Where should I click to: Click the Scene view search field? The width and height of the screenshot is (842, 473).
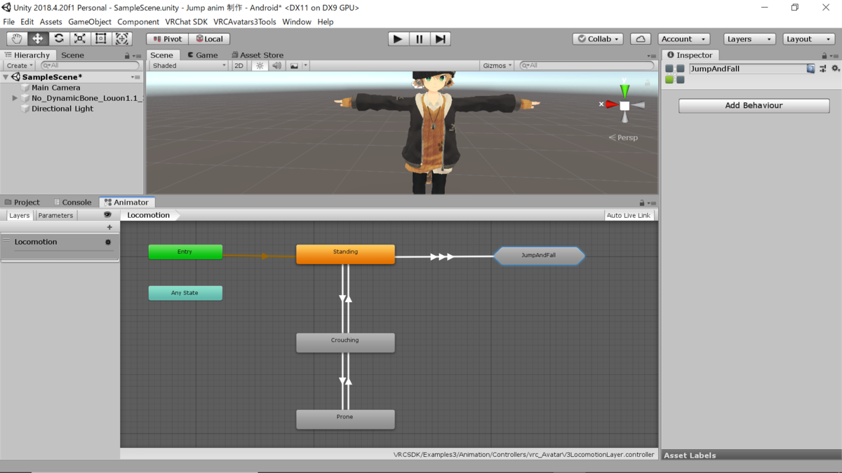click(587, 65)
